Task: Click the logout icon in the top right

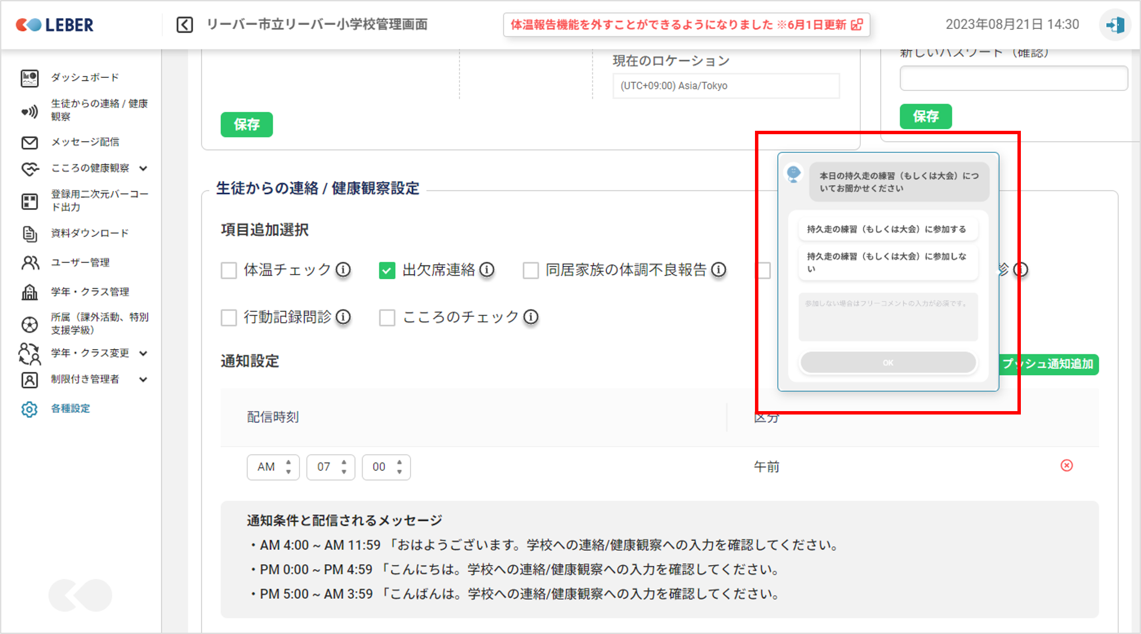Action: click(1114, 25)
